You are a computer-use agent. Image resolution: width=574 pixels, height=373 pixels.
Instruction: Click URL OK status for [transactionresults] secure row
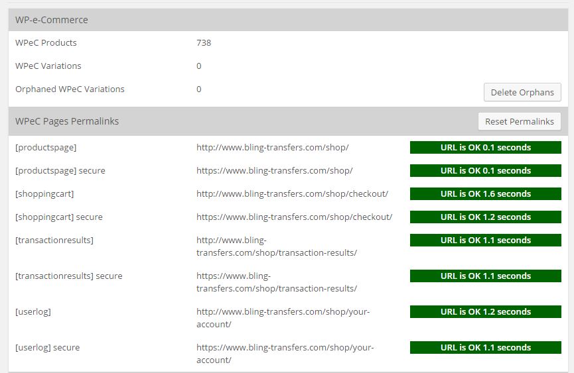[485, 276]
